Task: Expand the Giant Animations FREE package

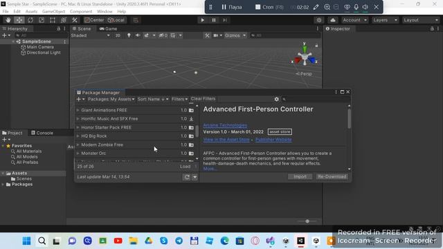Action: coord(78,110)
